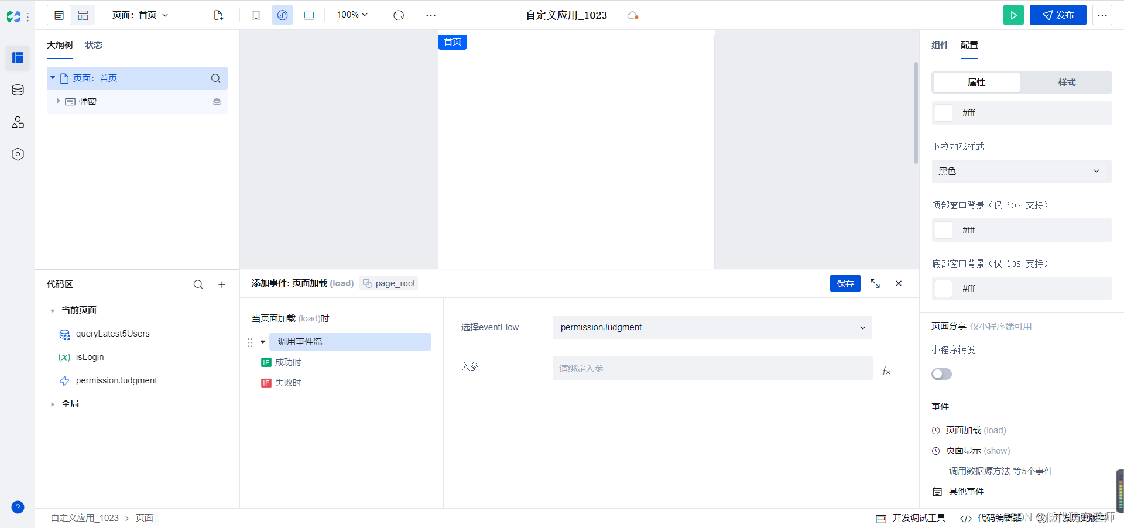The image size is (1124, 528).
Task: Open the 页面显示 (show) event
Action: (x=978, y=451)
